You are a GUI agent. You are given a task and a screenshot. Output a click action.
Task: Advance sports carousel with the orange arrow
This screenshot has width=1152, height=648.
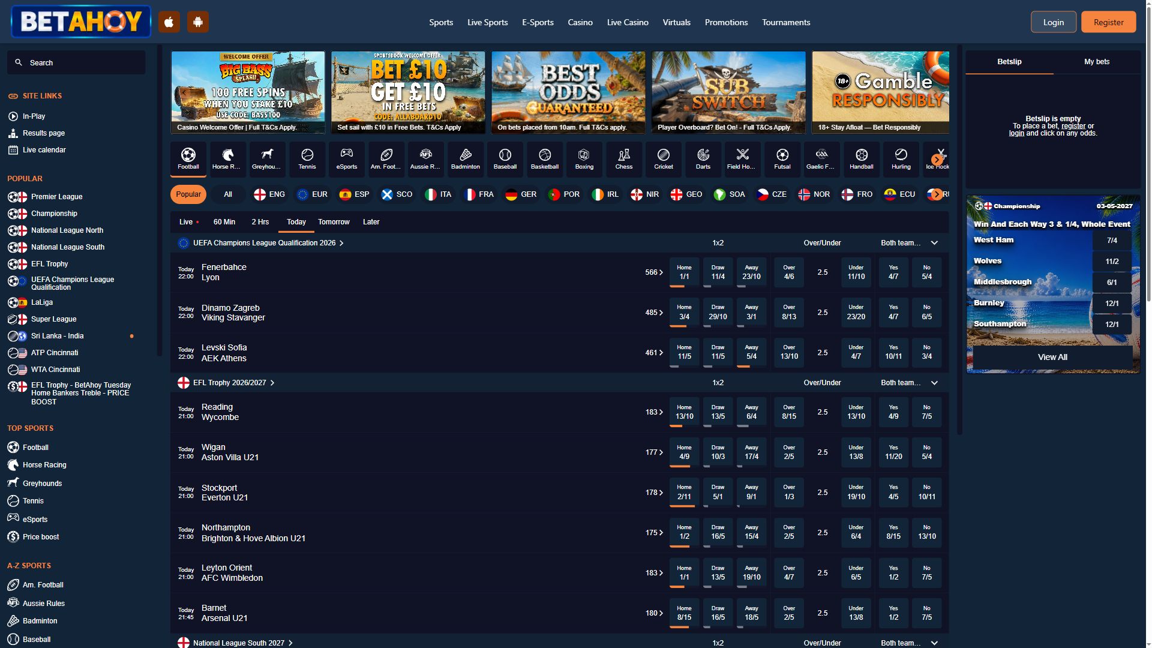point(937,160)
